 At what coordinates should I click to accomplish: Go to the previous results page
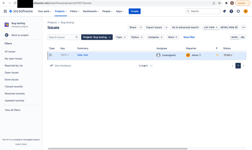click(x=233, y=66)
